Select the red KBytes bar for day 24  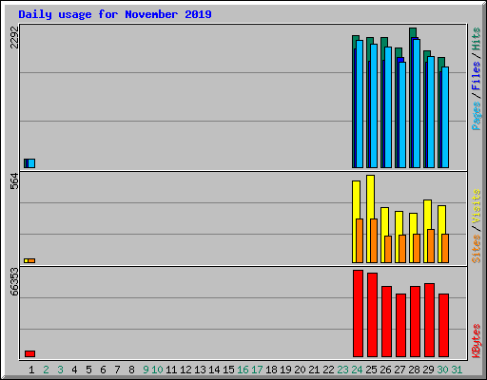pos(358,313)
